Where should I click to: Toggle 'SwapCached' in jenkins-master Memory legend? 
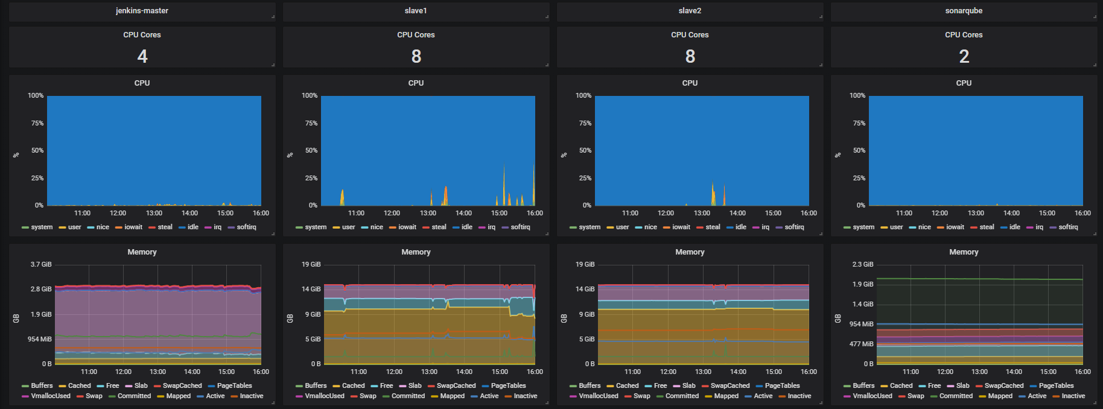pos(182,386)
